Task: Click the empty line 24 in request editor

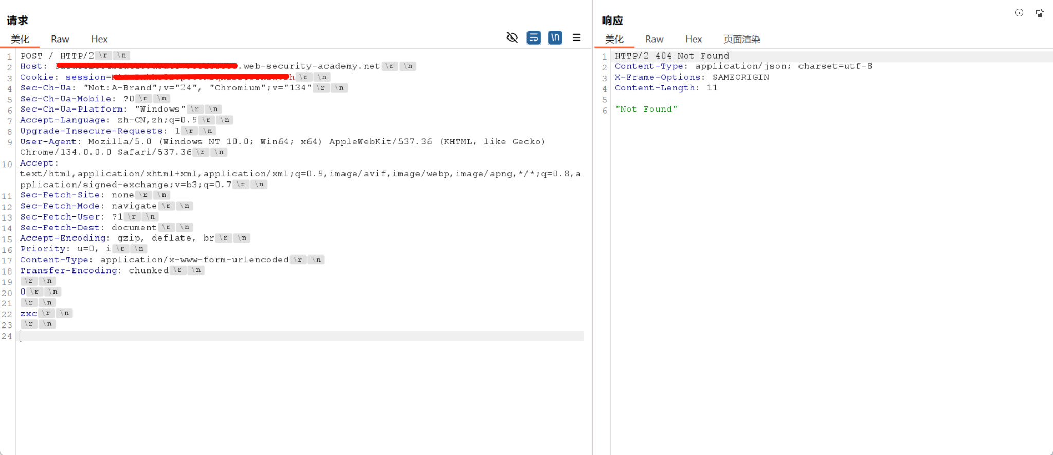Action: pos(302,336)
